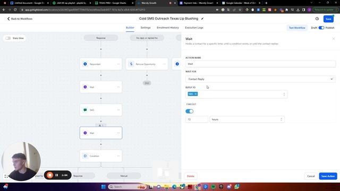Close the Wait panel with the X

(x=334, y=39)
